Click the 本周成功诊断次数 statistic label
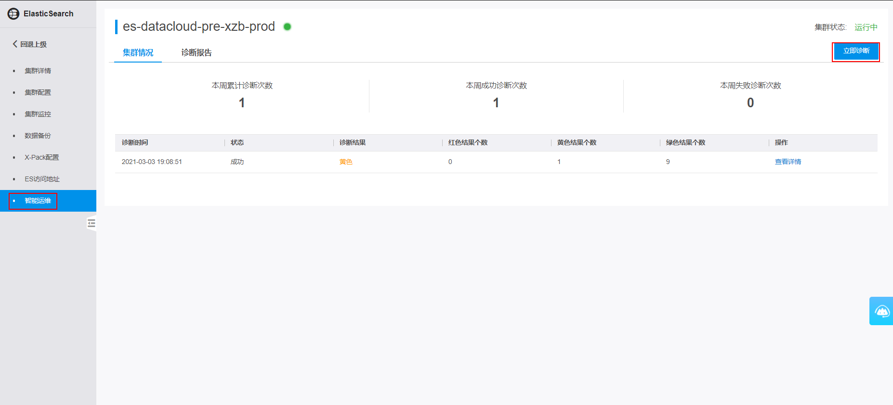The width and height of the screenshot is (893, 405). tap(497, 85)
